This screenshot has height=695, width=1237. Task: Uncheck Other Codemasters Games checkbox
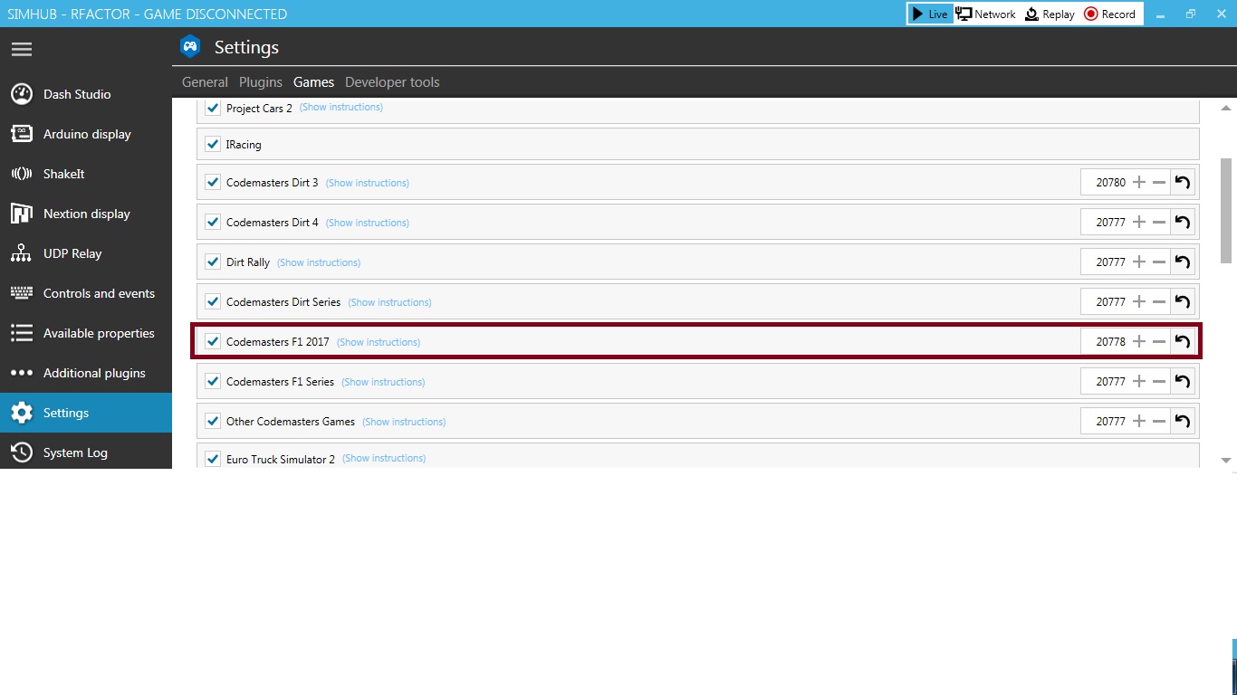[x=213, y=421]
